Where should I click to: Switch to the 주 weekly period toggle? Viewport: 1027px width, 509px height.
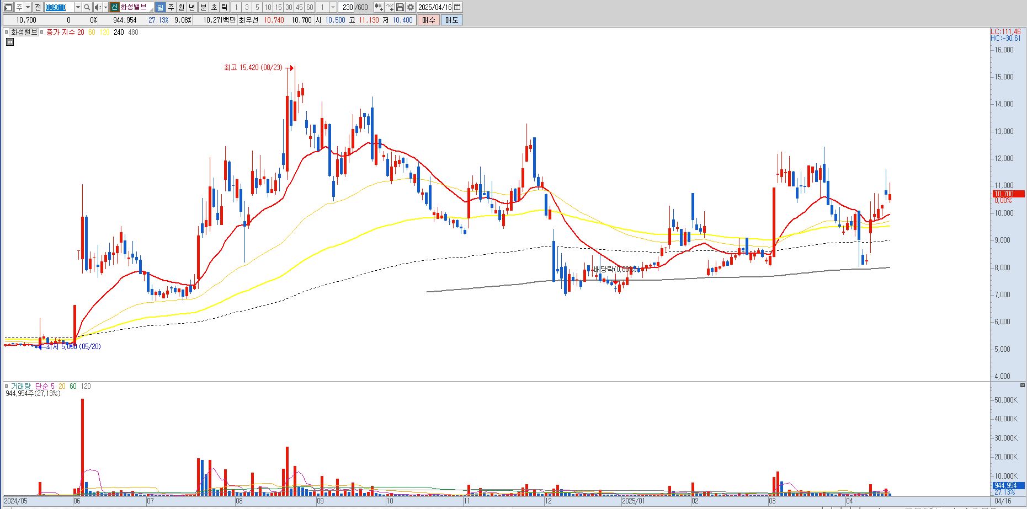[x=171, y=7]
